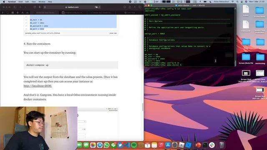Viewport: 267px width, 150px height.
Task: Open the View menu
Action: coord(33,2)
